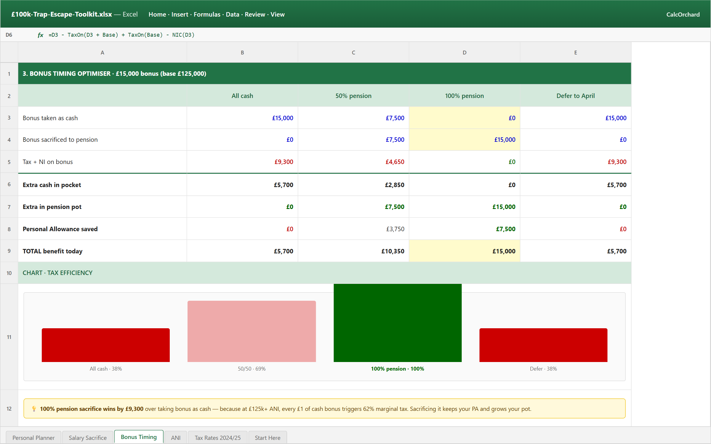Select row 12 header
The width and height of the screenshot is (711, 444).
(x=9, y=408)
